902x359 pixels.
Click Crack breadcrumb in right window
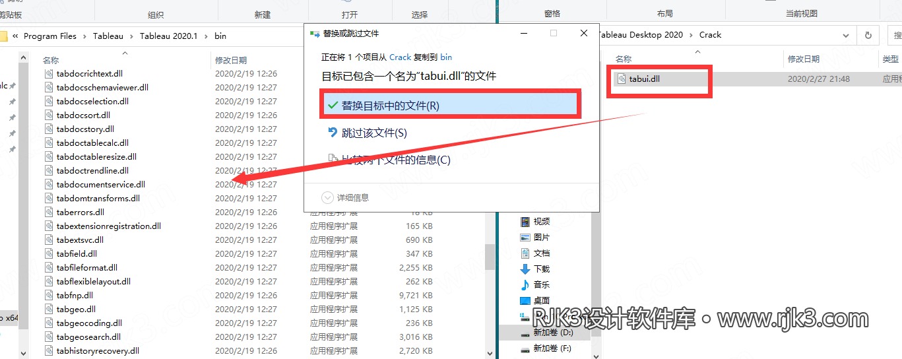(711, 35)
